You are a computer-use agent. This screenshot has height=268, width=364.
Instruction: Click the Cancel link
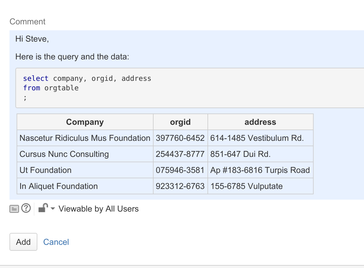point(56,242)
